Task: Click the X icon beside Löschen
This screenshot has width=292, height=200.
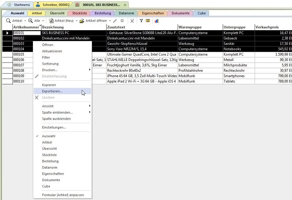Action: 37,97
